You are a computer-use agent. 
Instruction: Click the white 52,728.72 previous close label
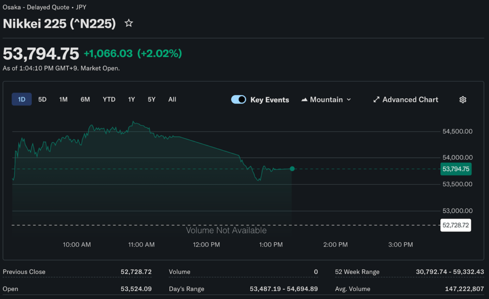pyautogui.click(x=456, y=225)
